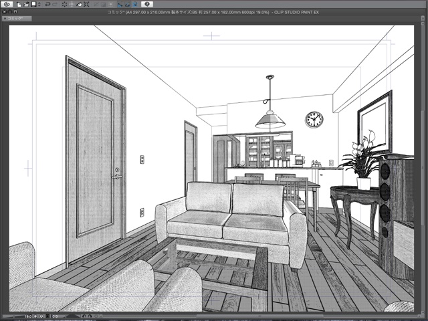Rotate canvas right button
428x321 pixels.
pos(90,316)
